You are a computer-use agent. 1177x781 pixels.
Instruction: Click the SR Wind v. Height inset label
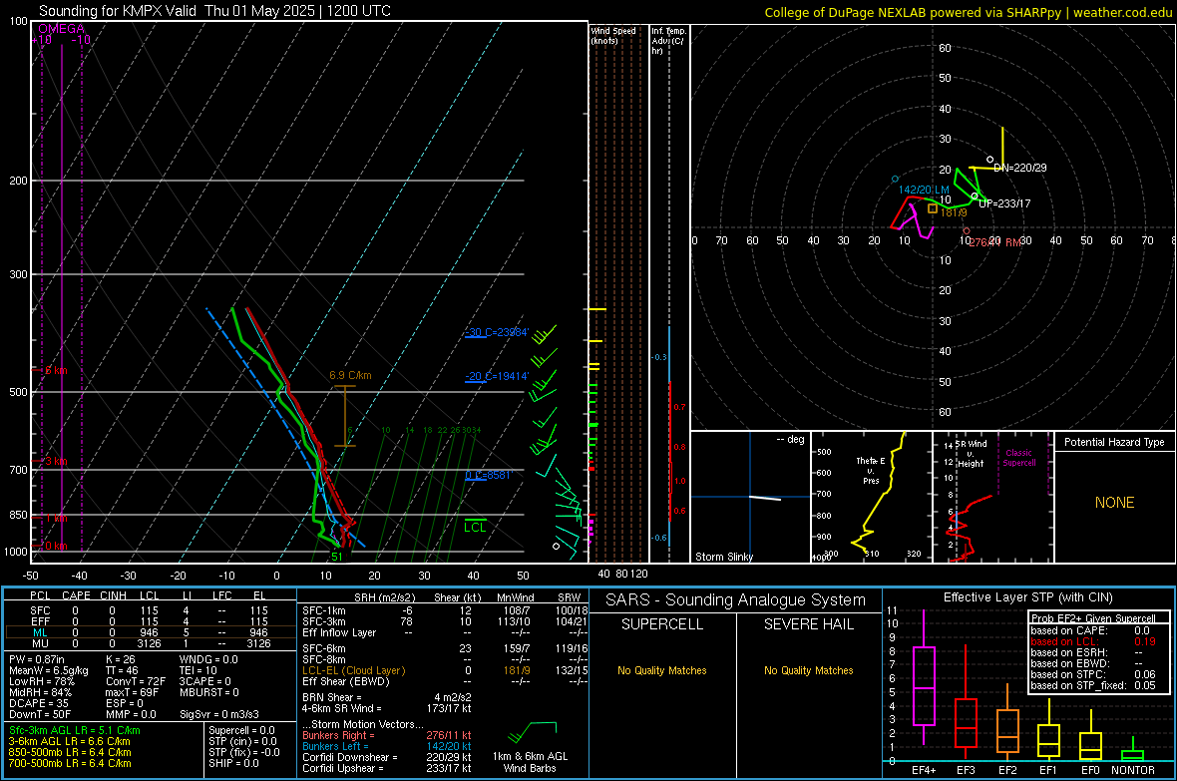pos(971,454)
